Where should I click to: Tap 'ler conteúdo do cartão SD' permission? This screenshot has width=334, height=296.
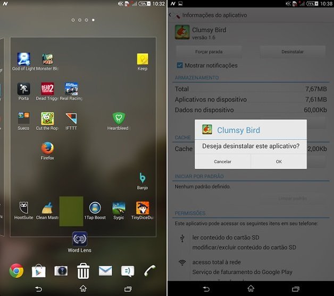click(226, 238)
